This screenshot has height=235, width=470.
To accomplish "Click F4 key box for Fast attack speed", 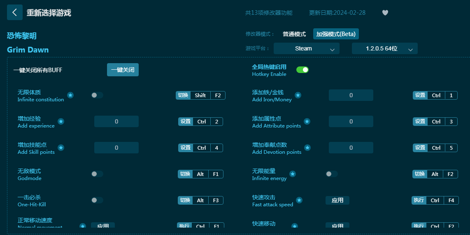I will click(451, 201).
